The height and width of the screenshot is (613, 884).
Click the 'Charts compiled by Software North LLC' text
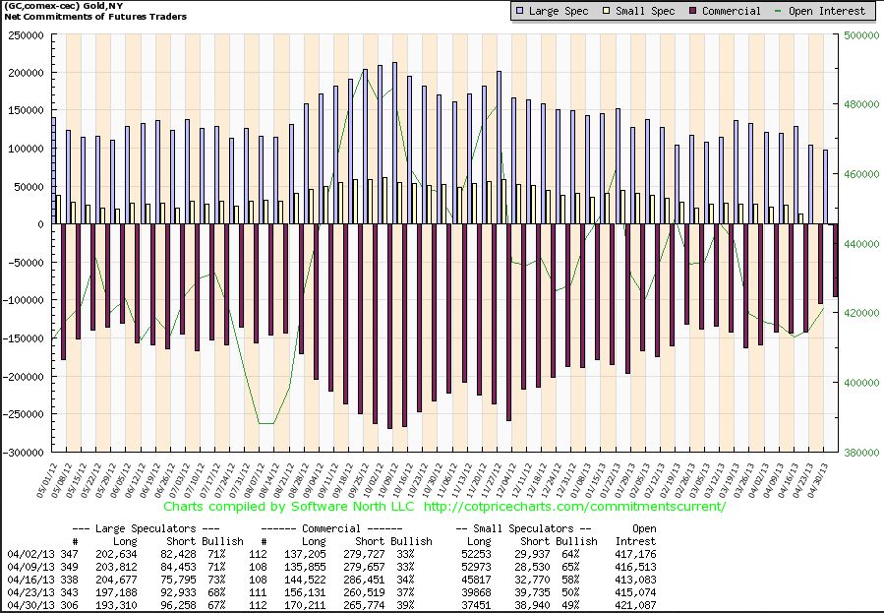point(289,507)
